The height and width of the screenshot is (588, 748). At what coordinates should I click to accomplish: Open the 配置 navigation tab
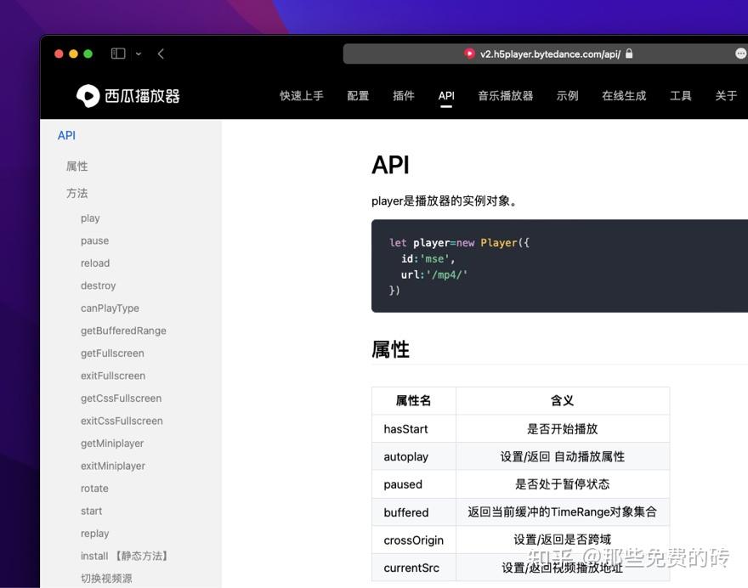(x=358, y=95)
